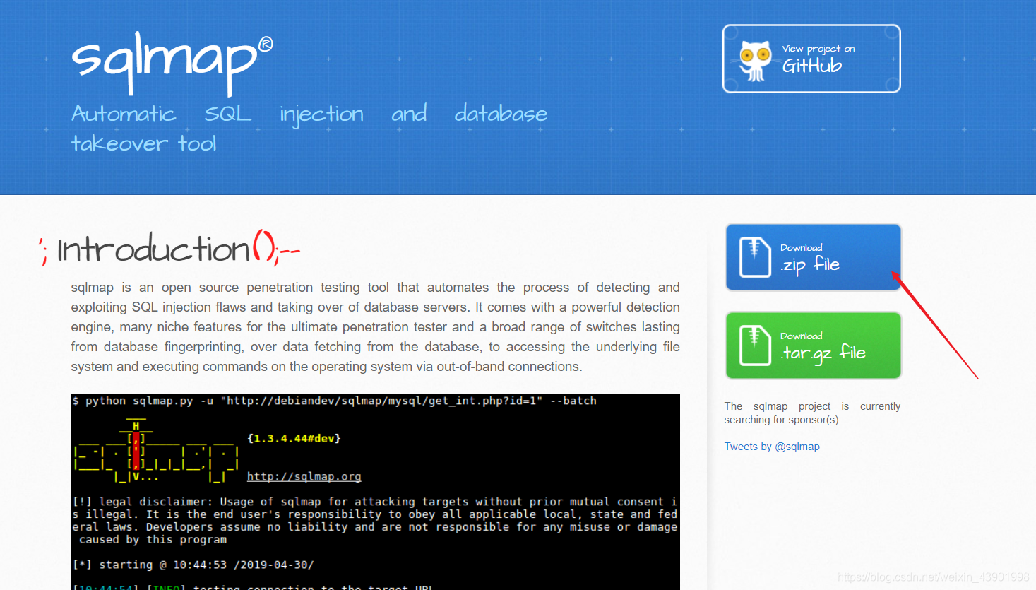Click the legal disclaimer terminal text
This screenshot has height=590, width=1036.
click(375, 521)
